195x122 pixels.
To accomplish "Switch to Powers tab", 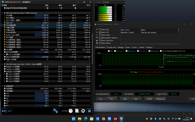I will coord(128,47).
